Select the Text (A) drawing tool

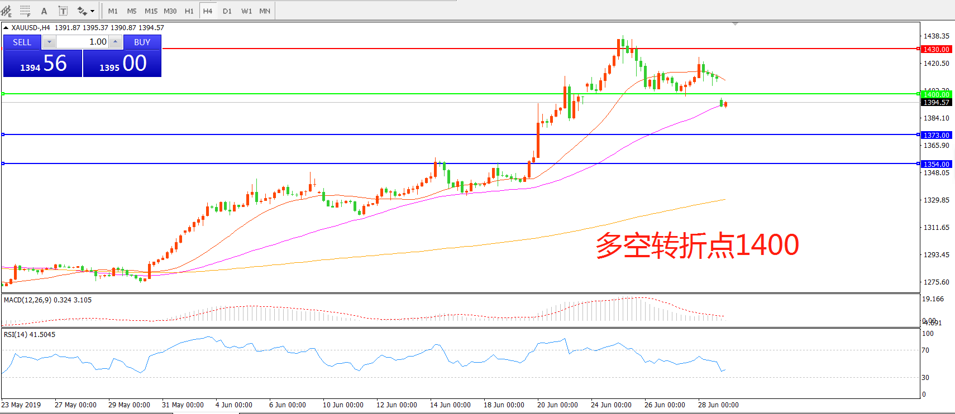pos(44,11)
